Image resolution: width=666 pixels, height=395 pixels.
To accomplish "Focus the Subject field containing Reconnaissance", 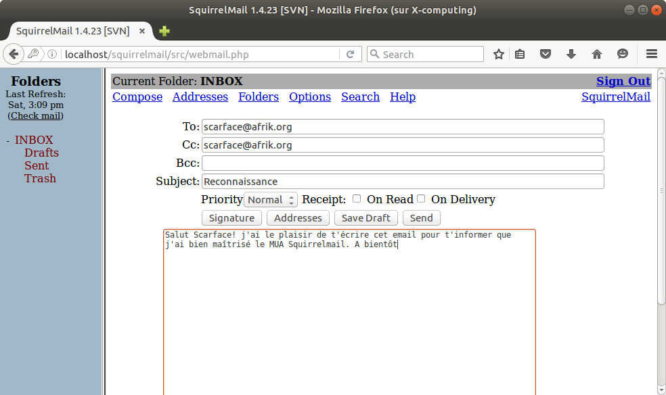I will pyautogui.click(x=403, y=182).
